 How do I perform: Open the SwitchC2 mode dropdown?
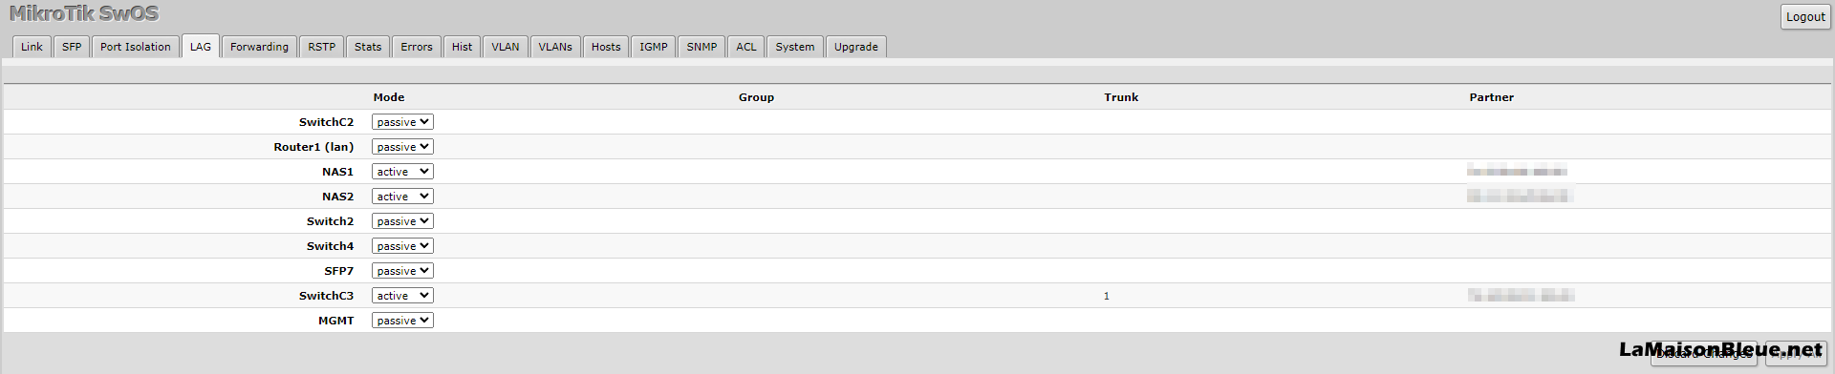point(402,122)
